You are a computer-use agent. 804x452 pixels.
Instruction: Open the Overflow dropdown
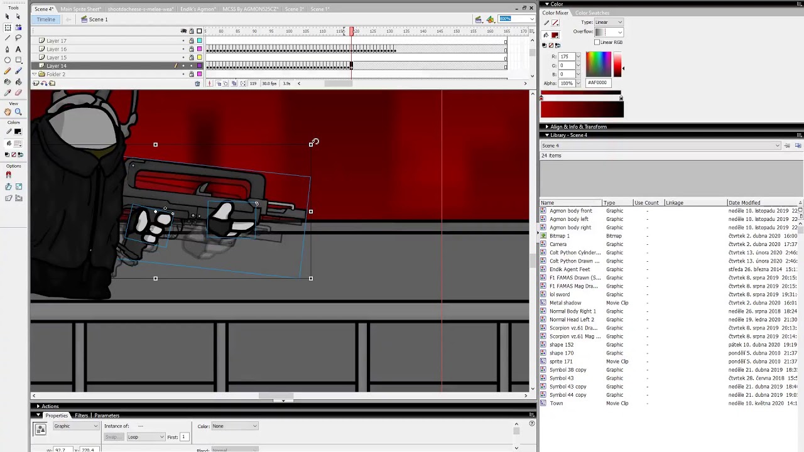tap(609, 32)
